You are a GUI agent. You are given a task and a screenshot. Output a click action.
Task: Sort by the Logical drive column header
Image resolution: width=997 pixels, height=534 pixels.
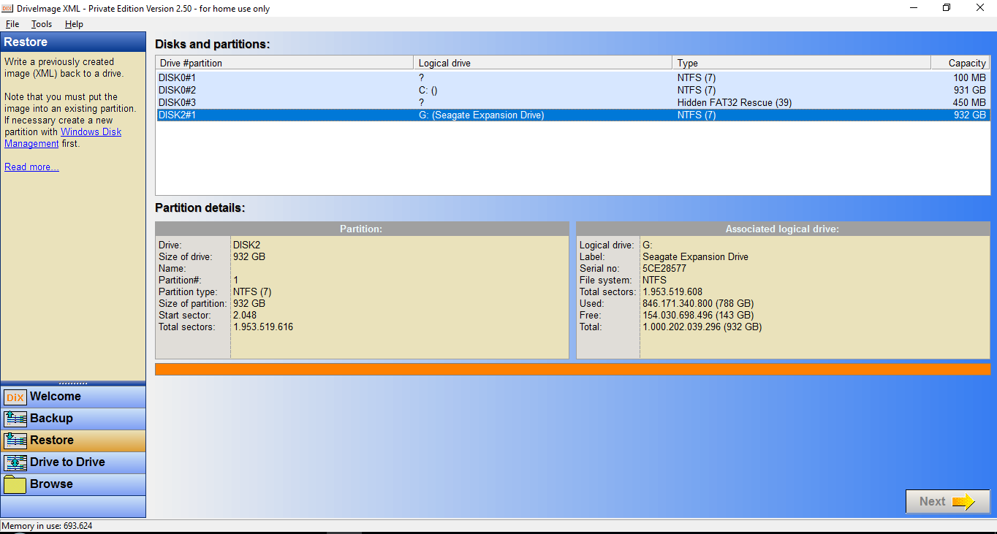coord(543,64)
